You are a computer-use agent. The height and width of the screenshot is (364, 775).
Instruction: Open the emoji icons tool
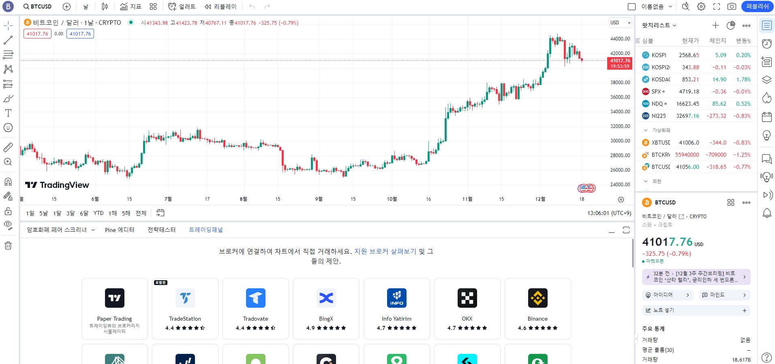click(x=8, y=128)
